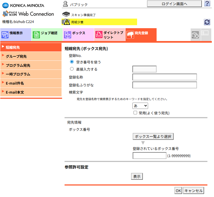Click the PageScope Web Connection logo

coord(28,14)
